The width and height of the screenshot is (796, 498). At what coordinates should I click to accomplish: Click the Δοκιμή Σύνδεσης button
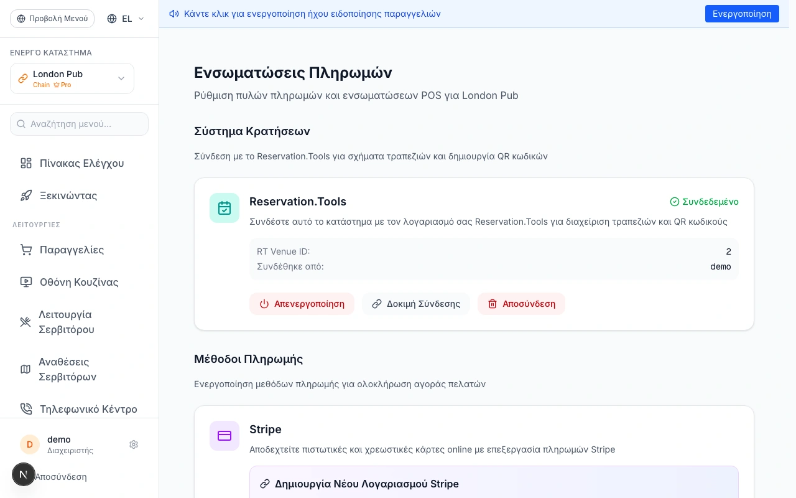(416, 304)
